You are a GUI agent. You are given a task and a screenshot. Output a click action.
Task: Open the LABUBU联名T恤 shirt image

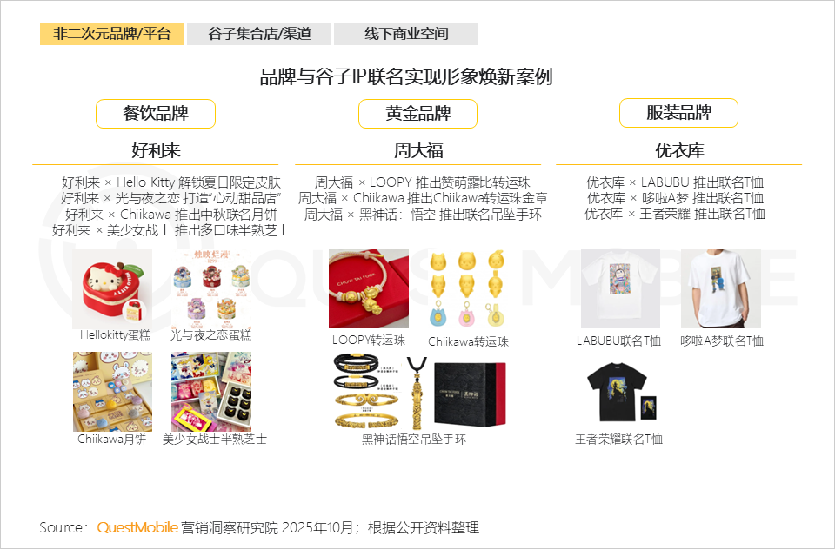click(620, 289)
